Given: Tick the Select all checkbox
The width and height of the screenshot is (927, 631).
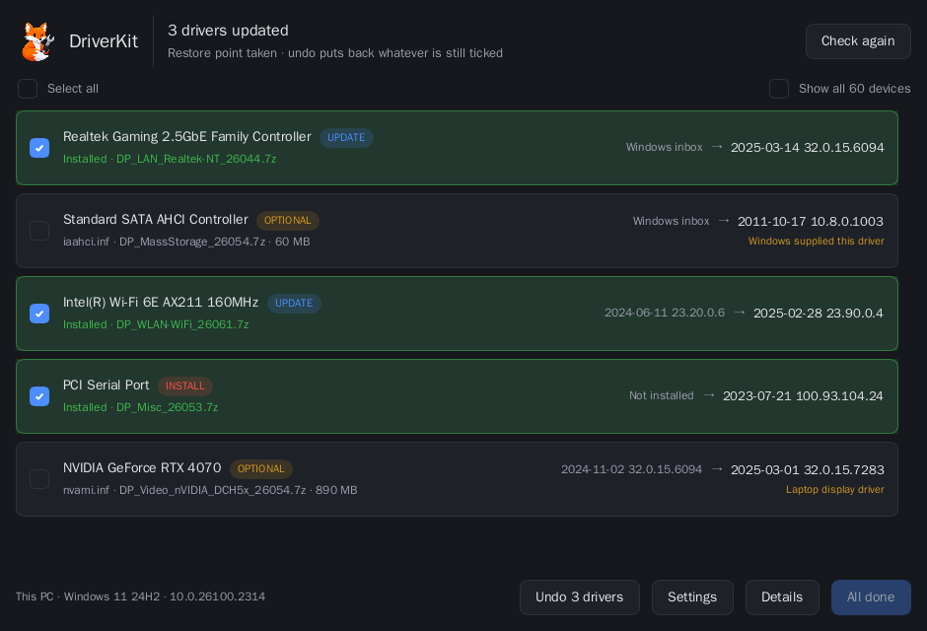Looking at the screenshot, I should point(28,89).
